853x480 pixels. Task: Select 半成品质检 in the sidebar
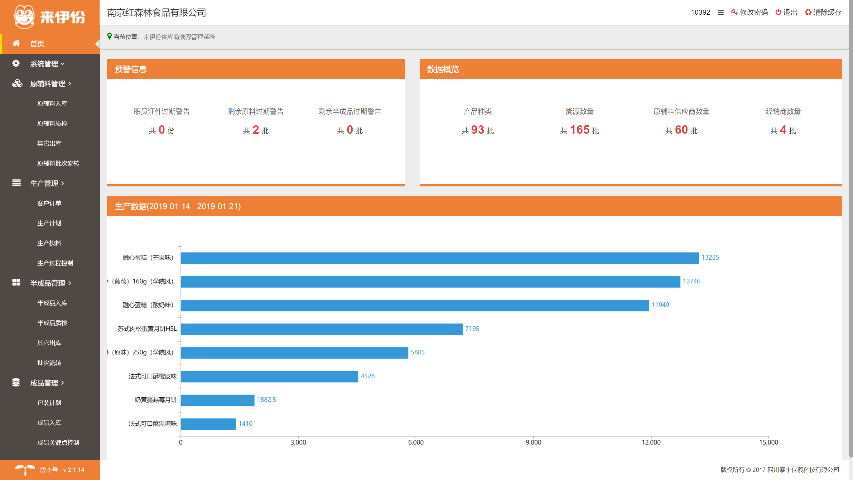[52, 323]
